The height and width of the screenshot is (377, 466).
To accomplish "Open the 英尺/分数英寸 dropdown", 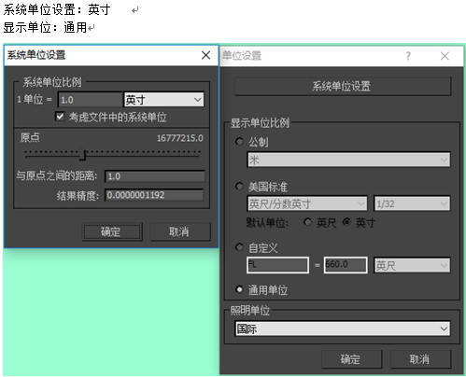I will pyautogui.click(x=307, y=203).
